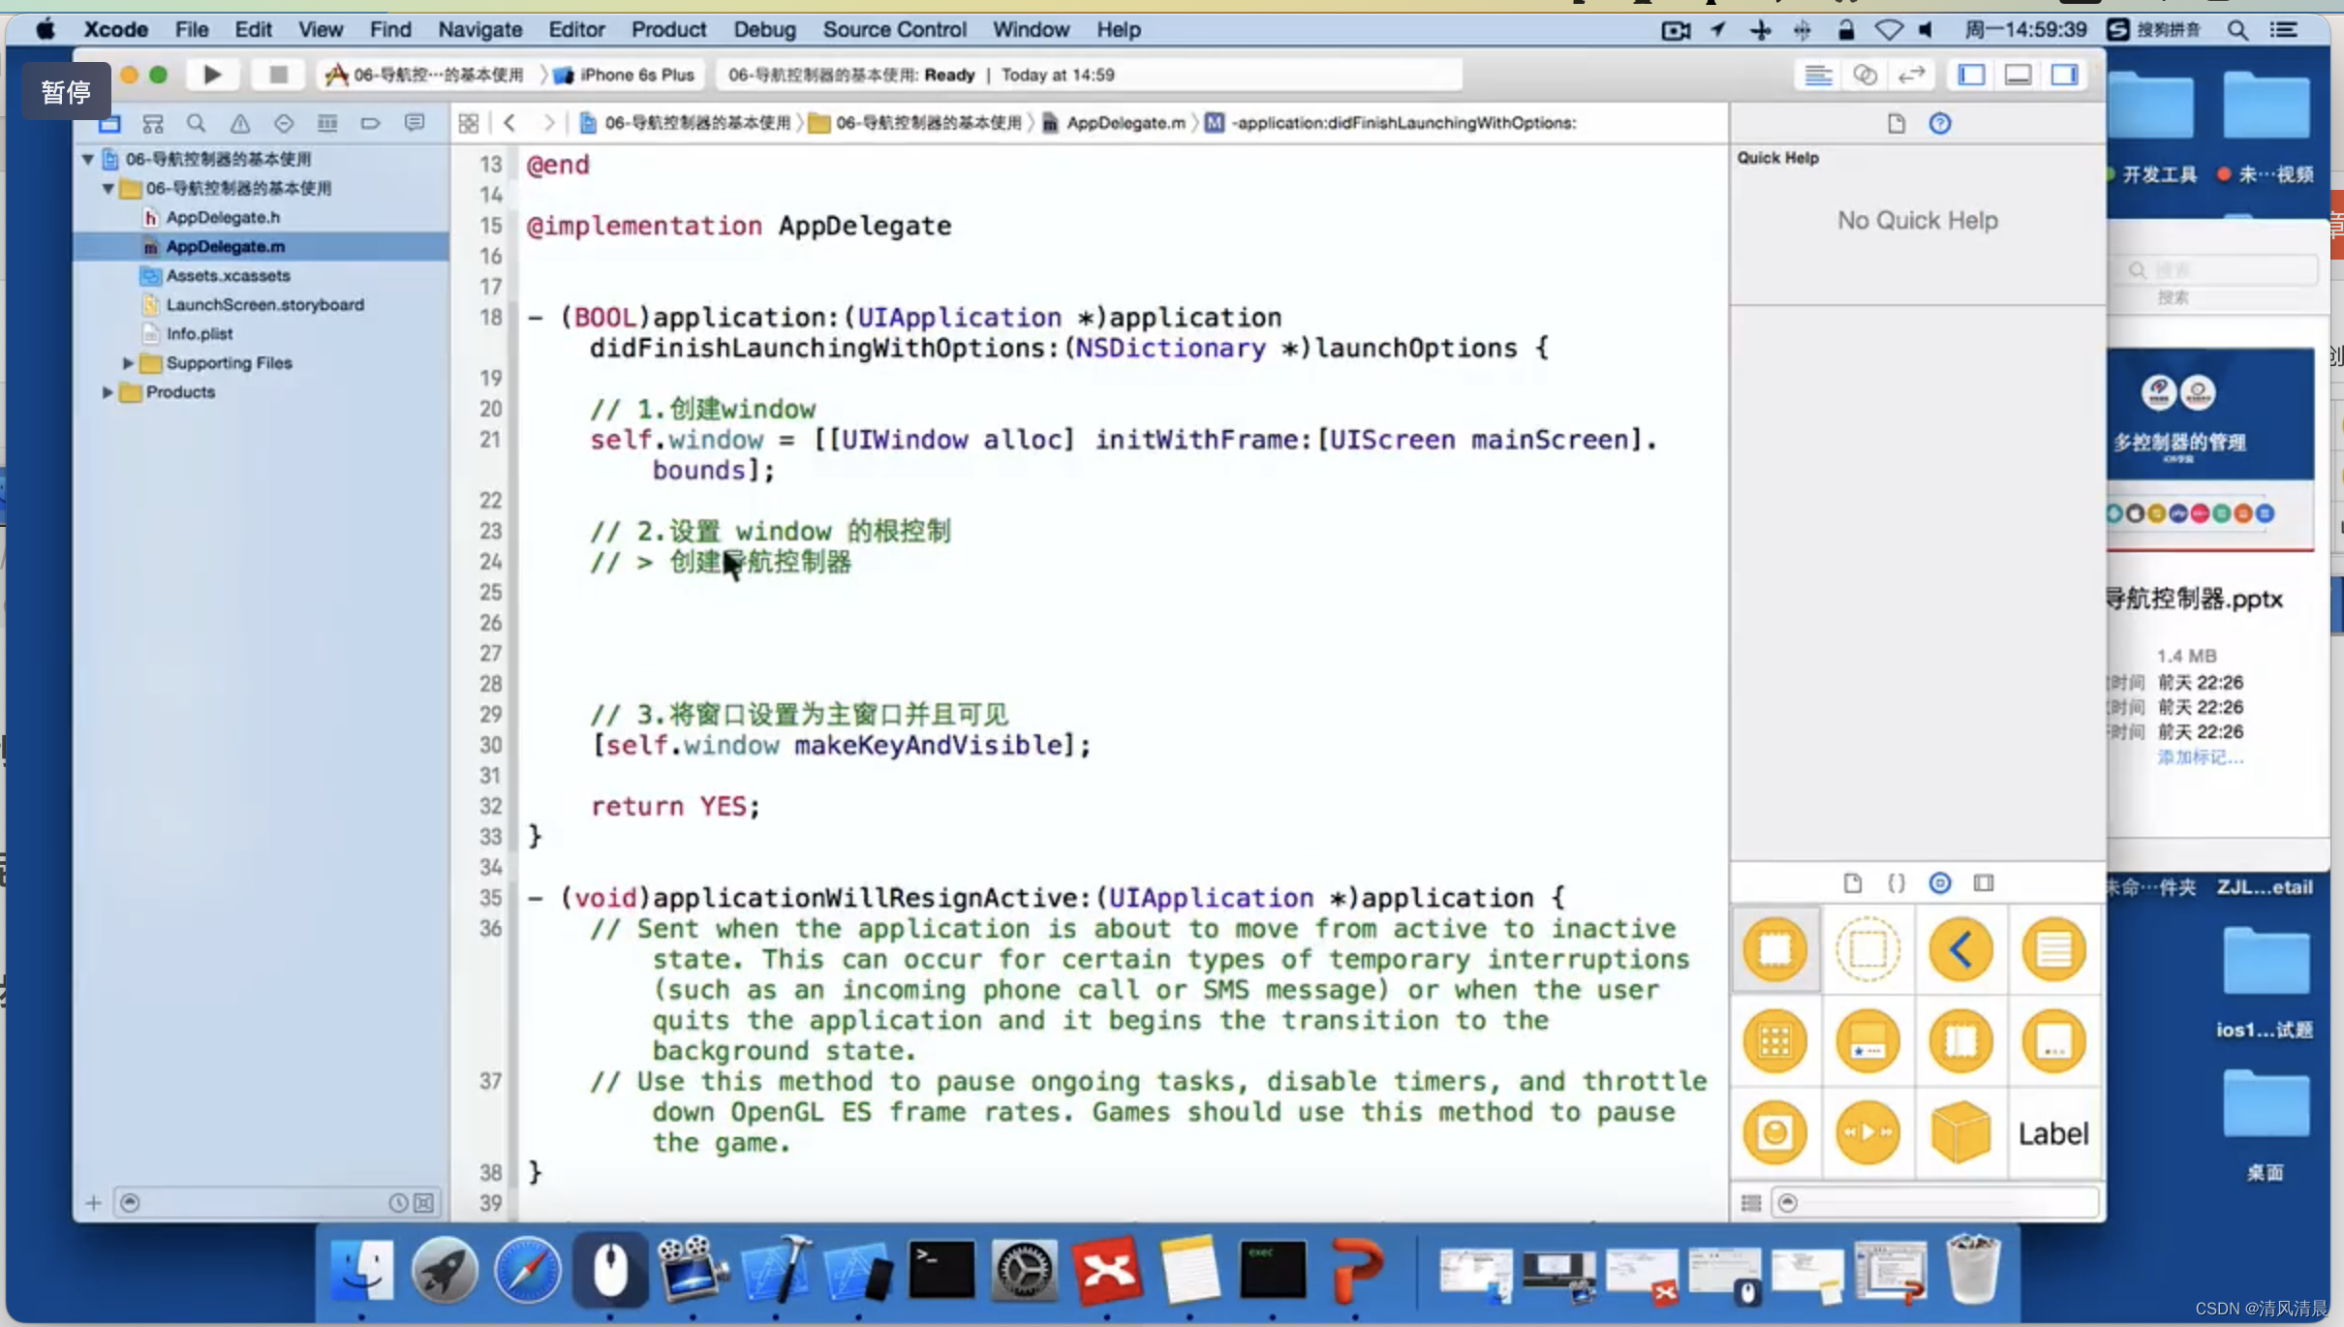
Task: Run the project with the Play button
Action: tap(212, 75)
